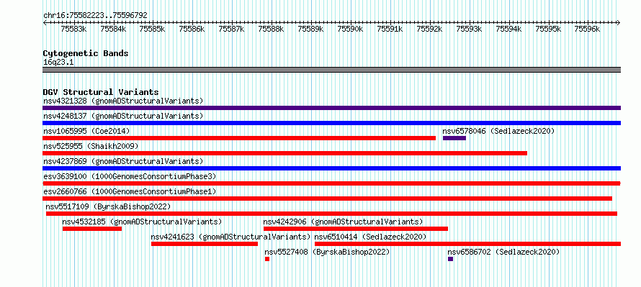Image resolution: width=641 pixels, height=287 pixels.
Task: Click the red nsv6510414 variant bar
Action: [467, 244]
